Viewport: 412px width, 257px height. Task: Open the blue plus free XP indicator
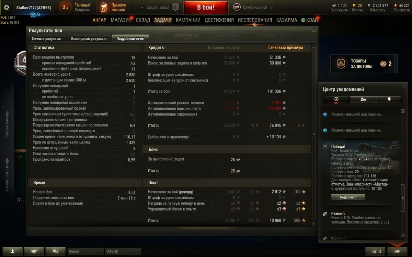tap(33, 15)
